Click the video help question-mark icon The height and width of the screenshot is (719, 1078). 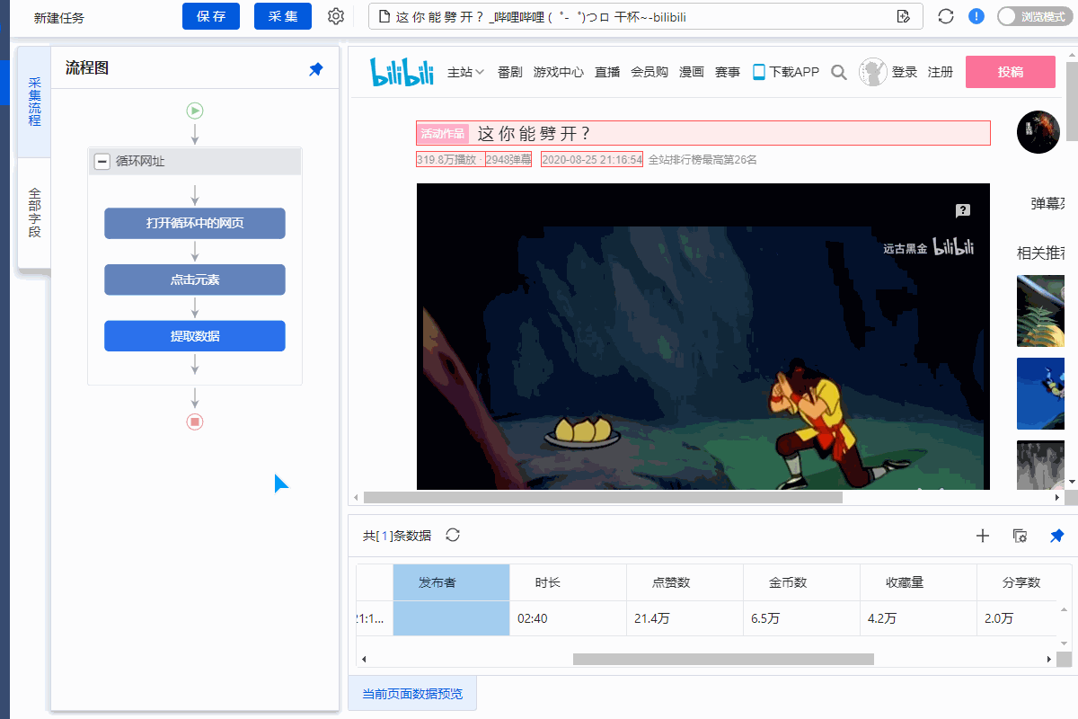(x=963, y=211)
